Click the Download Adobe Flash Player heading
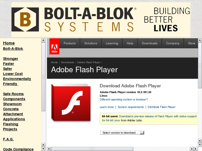Image resolution: width=202 pixels, height=151 pixels. (x=130, y=86)
